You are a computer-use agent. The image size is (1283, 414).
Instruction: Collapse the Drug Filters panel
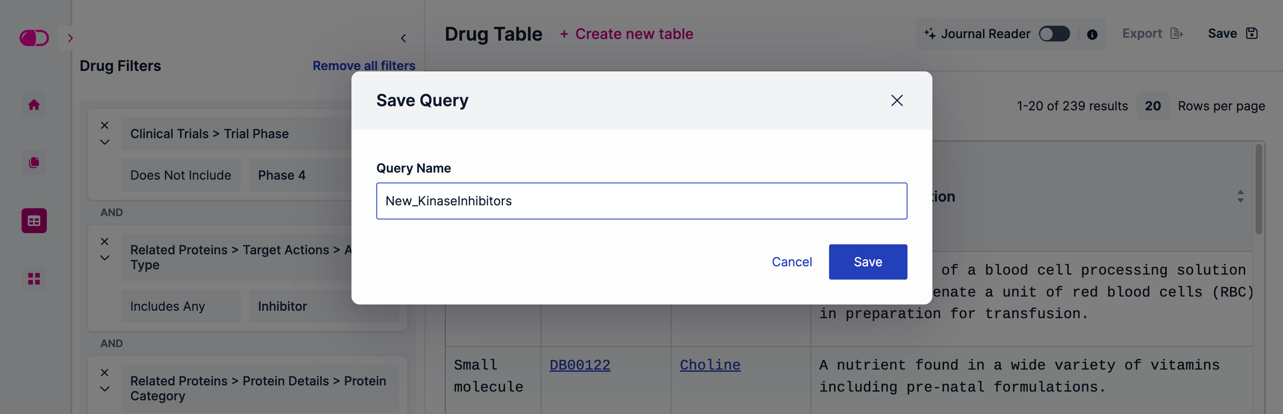pyautogui.click(x=403, y=38)
